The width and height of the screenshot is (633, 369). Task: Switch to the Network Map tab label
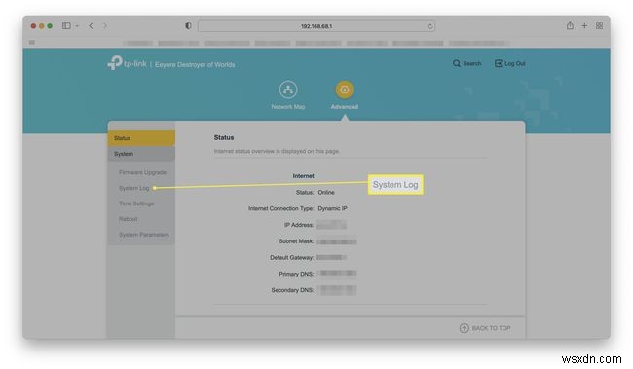point(288,107)
